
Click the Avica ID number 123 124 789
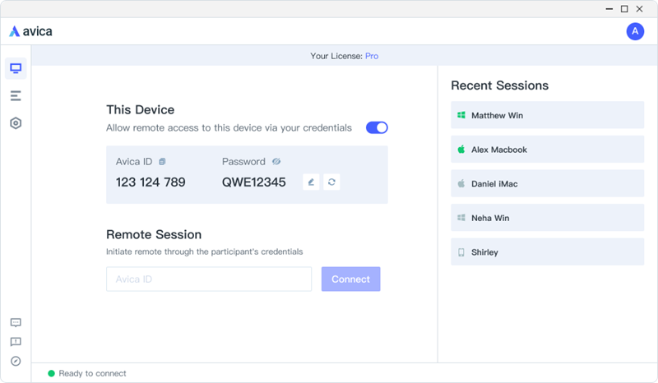151,182
